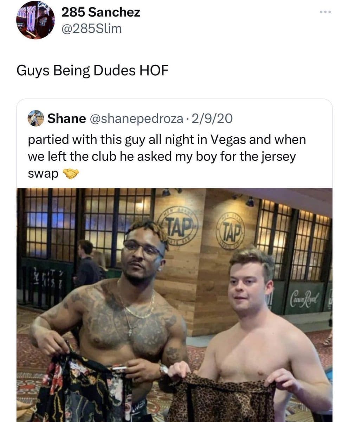Open the three-dot more options menu
The width and height of the screenshot is (349, 422).
click(325, 13)
